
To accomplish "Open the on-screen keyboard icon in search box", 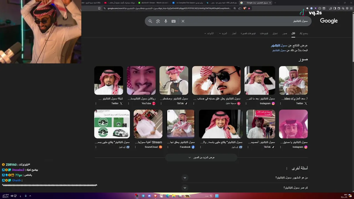I will 173,21.
